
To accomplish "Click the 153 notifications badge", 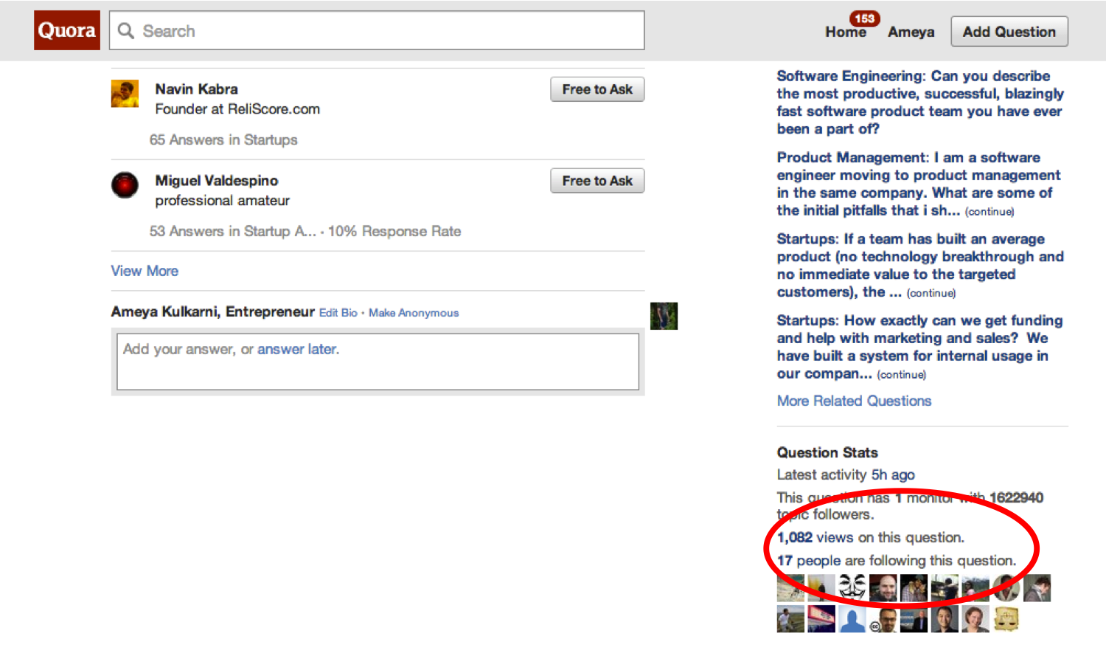I will (x=864, y=18).
